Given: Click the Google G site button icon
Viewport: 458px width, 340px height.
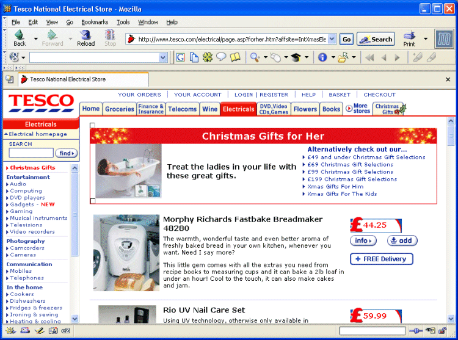Looking at the screenshot, I should click(180, 57).
